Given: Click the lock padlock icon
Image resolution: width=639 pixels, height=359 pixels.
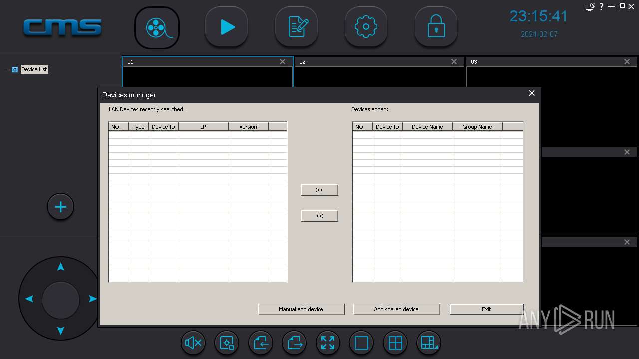Looking at the screenshot, I should 436,27.
